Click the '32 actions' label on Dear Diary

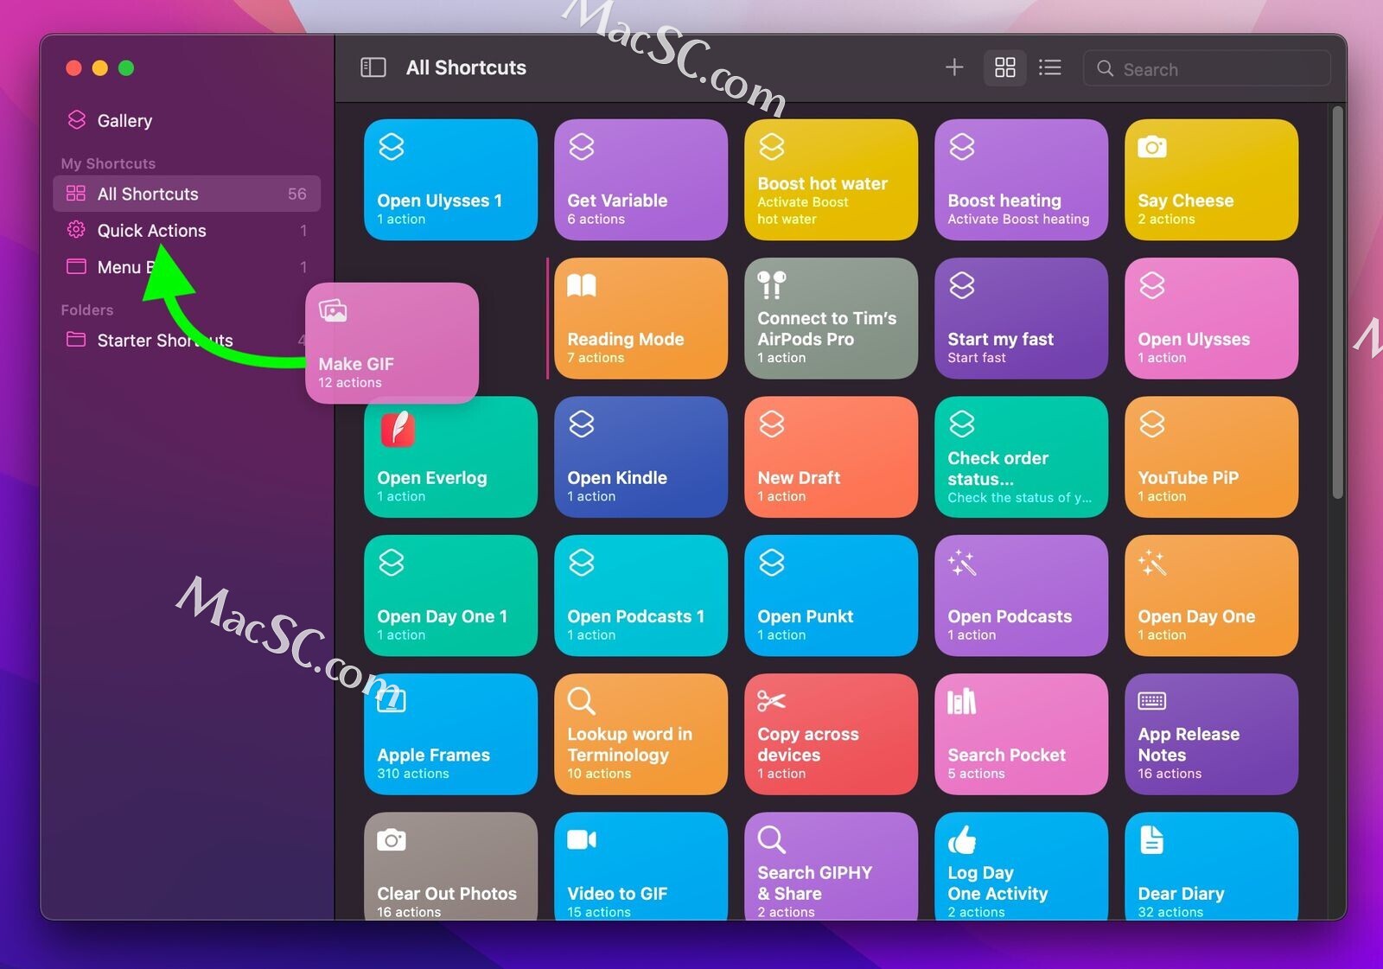point(1169,912)
